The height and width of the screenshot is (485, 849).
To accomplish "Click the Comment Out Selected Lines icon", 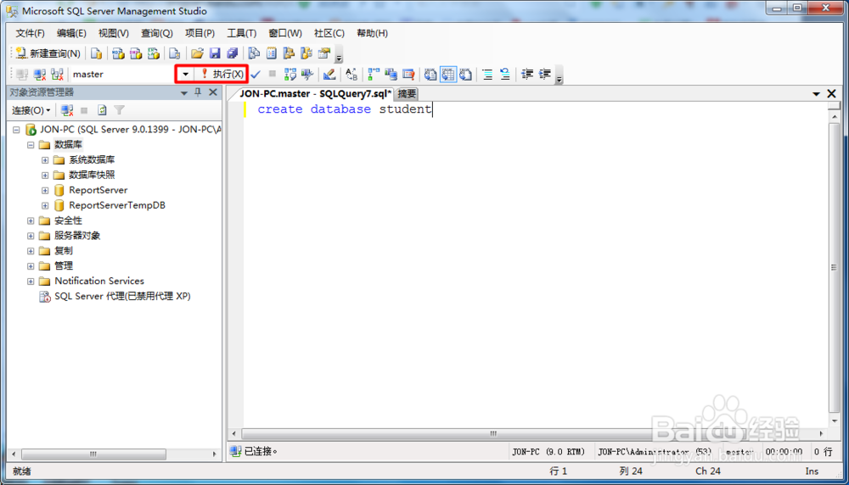I will (487, 74).
